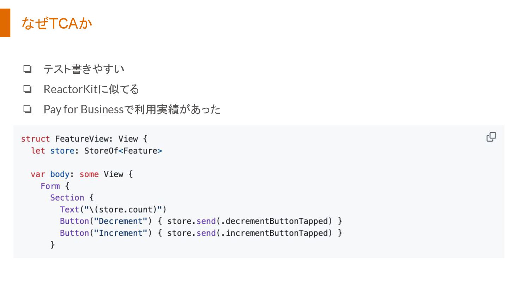The height and width of the screenshot is (286, 508).
Task: Click the copy code icon
Action: click(491, 137)
